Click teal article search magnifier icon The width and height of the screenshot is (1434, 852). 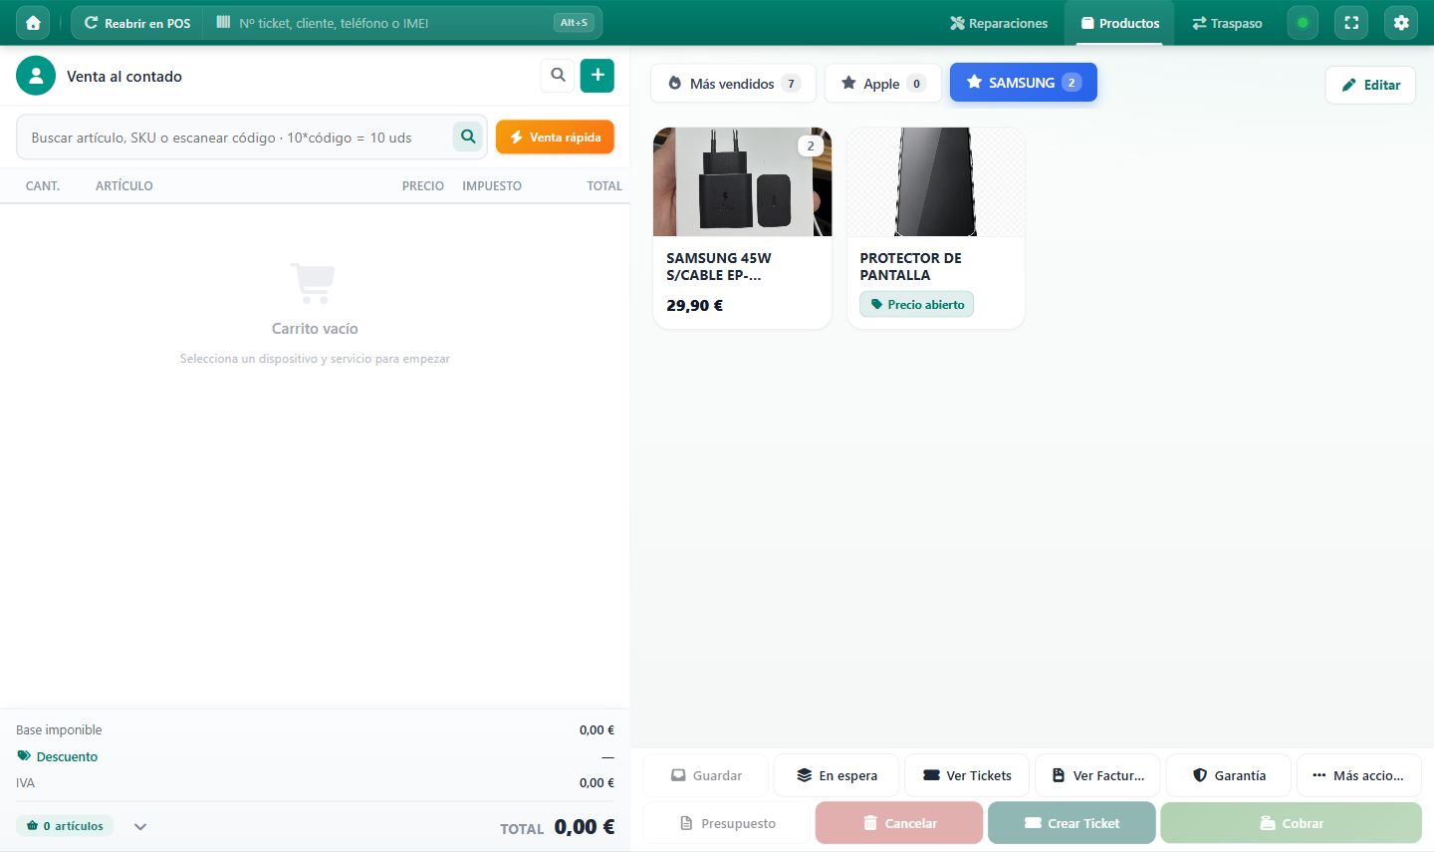pos(468,138)
